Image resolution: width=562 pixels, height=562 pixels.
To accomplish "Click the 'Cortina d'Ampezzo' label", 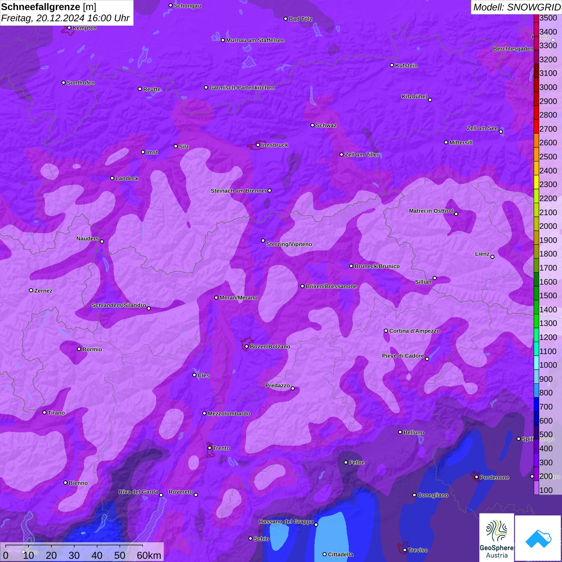I will coord(414,331).
